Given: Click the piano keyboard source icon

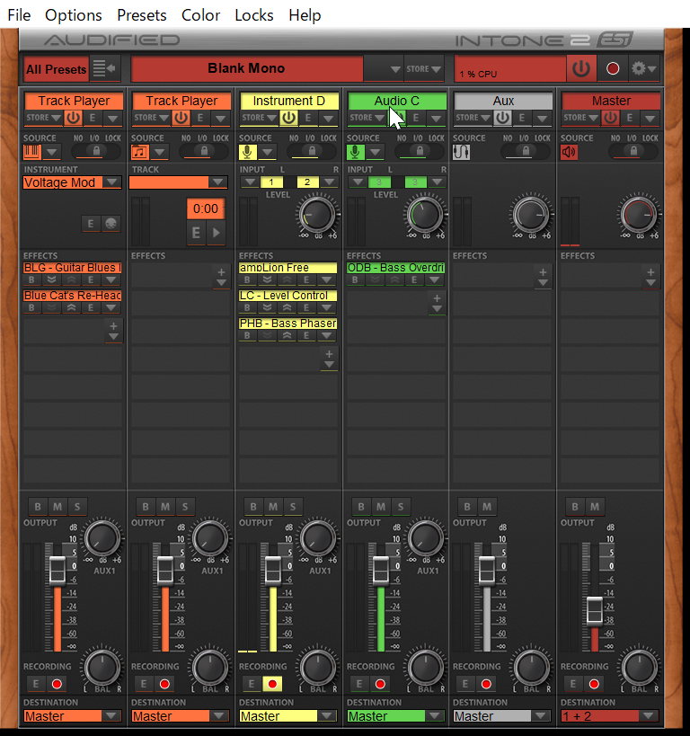Looking at the screenshot, I should pyautogui.click(x=32, y=152).
